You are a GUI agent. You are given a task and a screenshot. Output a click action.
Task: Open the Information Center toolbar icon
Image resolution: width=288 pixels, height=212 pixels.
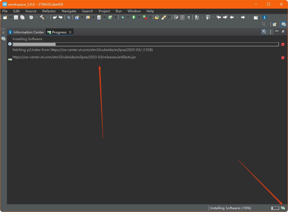coord(264,18)
